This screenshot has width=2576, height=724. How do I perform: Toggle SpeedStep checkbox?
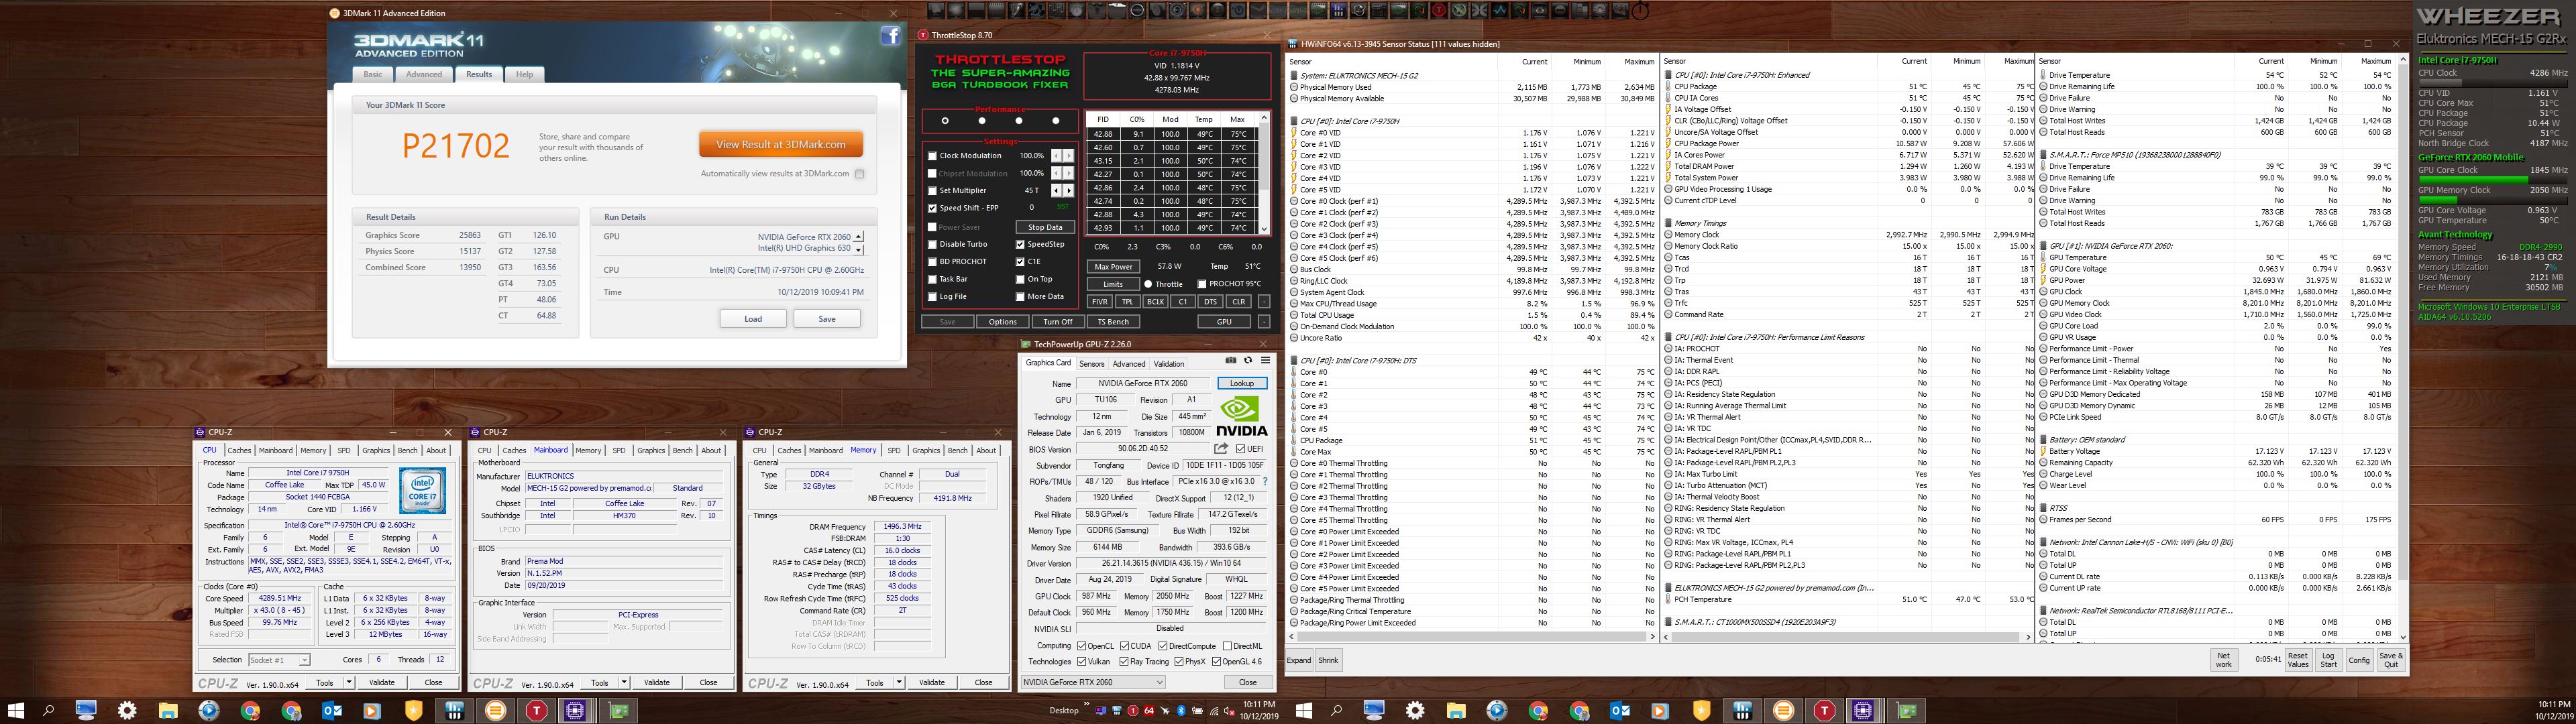(x=1020, y=244)
